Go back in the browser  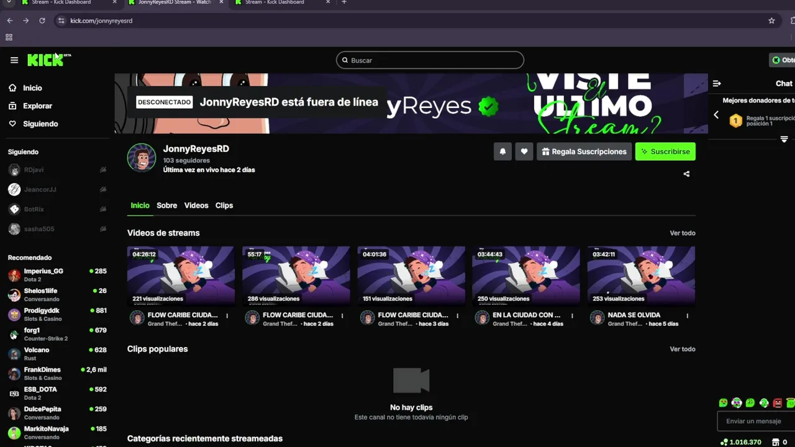click(9, 20)
